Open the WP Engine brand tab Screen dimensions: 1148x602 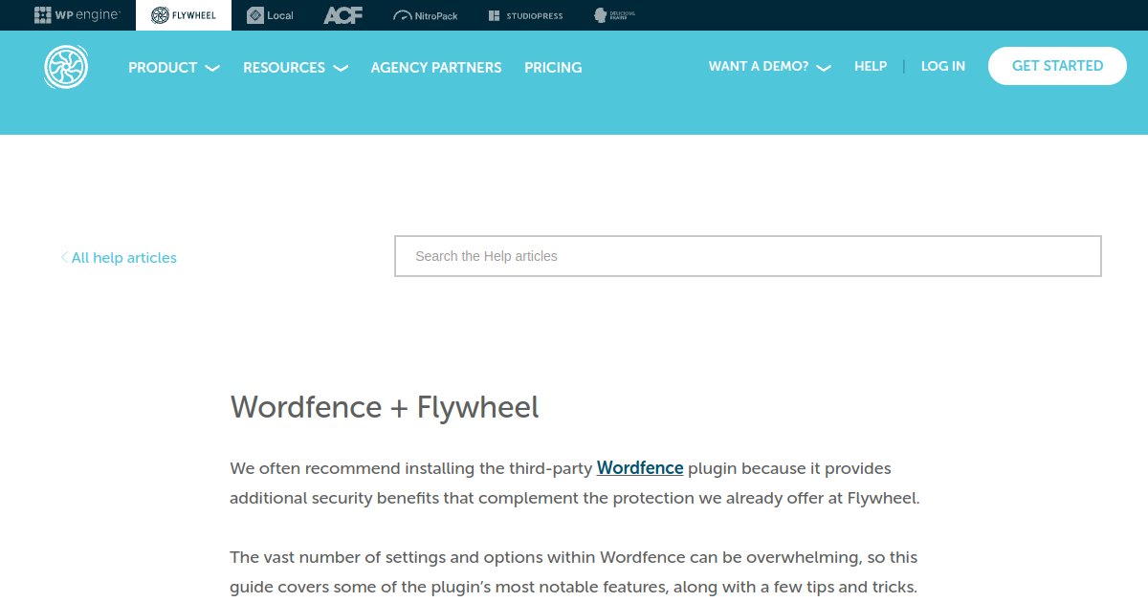(77, 15)
